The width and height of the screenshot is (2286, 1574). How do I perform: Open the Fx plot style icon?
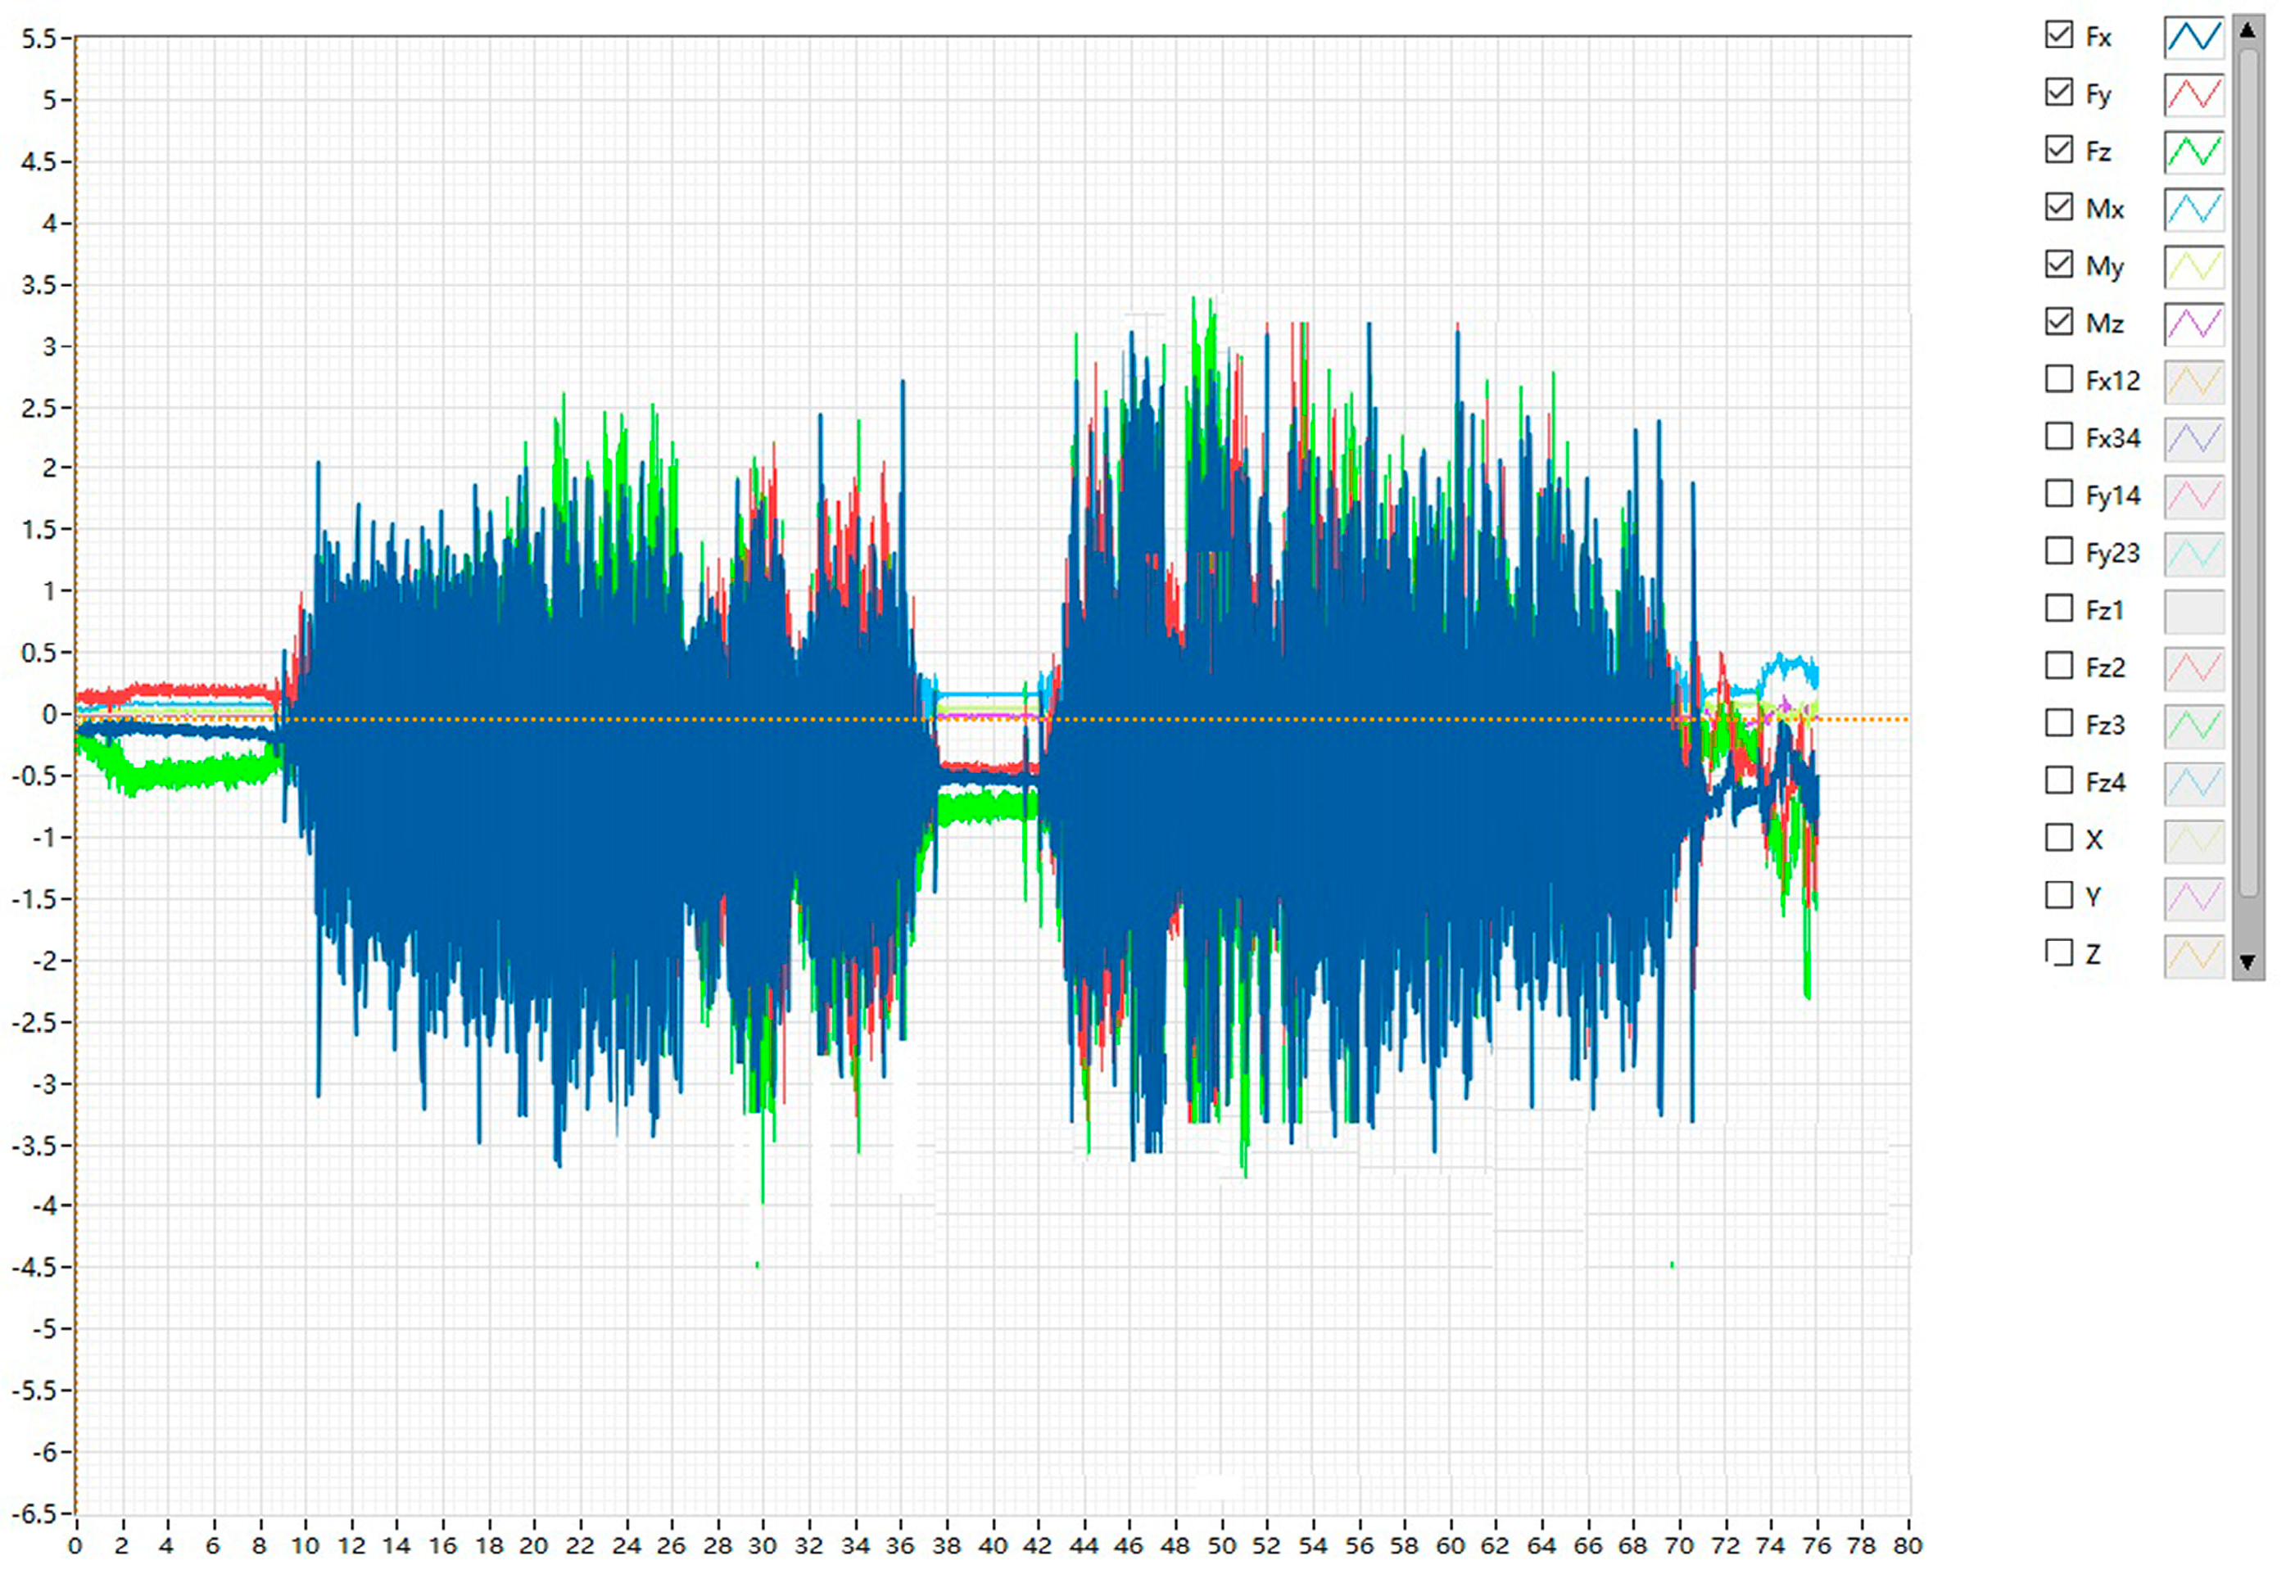[2193, 37]
